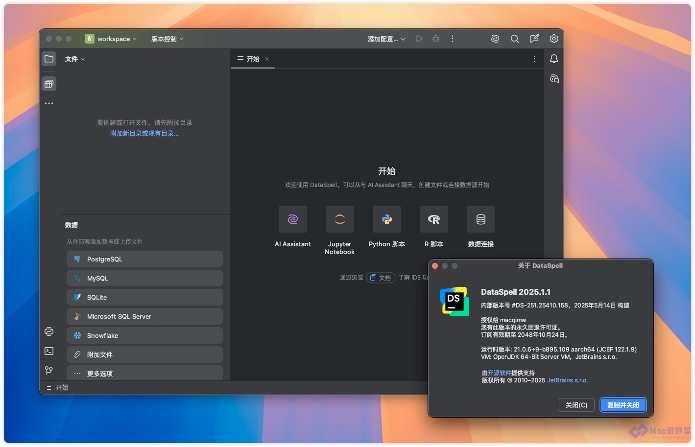Open the 版本控制 dropdown
The height and width of the screenshot is (447, 695).
click(x=168, y=39)
